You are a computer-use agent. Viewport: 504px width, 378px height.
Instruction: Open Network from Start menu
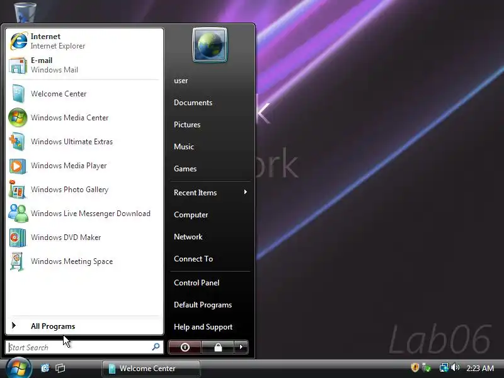tap(188, 237)
